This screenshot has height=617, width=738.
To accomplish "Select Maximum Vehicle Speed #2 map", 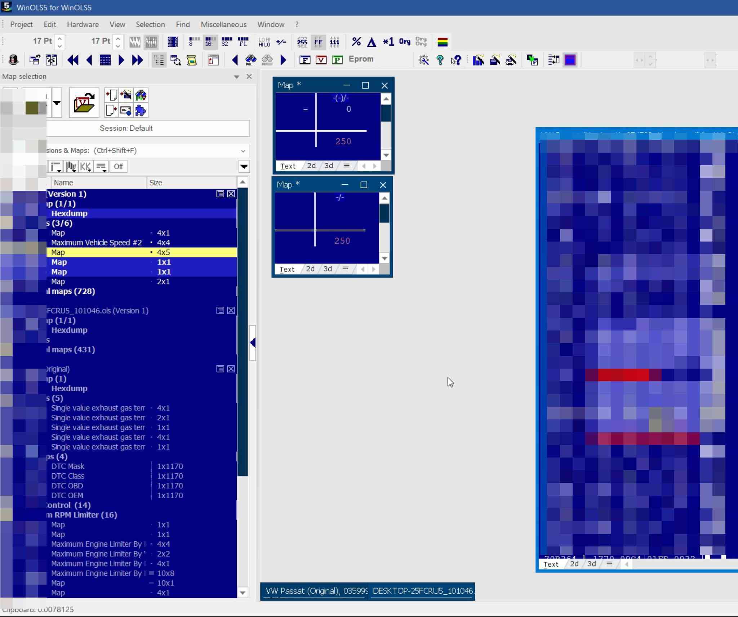I will pyautogui.click(x=96, y=243).
